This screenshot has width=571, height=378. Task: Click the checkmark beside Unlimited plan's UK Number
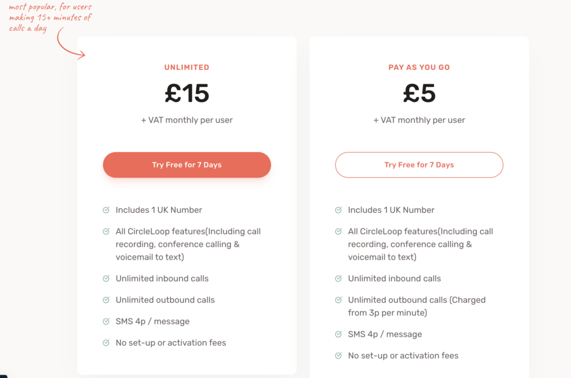click(x=106, y=210)
